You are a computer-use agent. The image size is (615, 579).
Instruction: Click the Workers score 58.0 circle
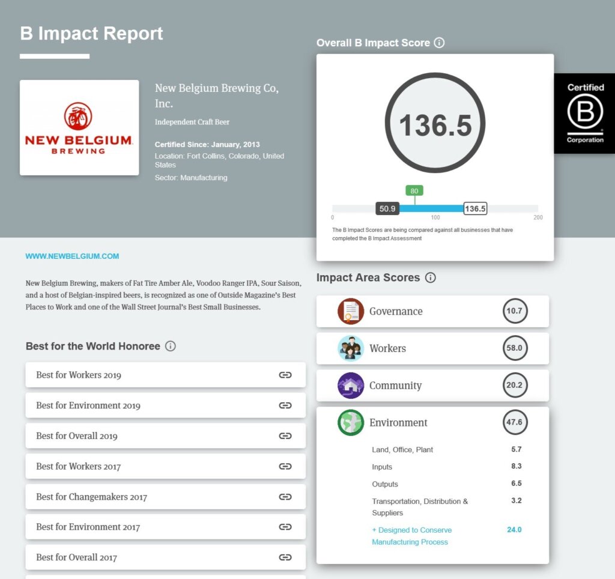[x=515, y=348]
